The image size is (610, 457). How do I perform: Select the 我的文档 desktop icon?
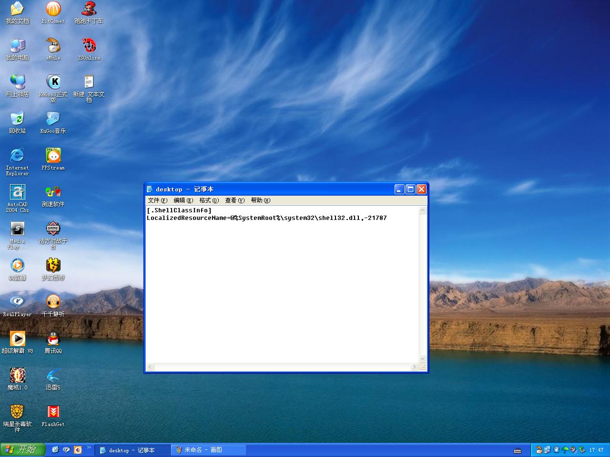17,12
